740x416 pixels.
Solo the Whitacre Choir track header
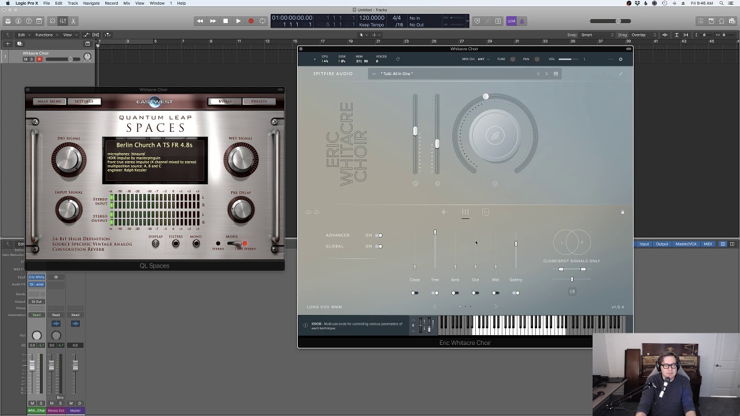[x=32, y=60]
